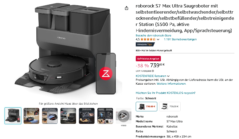Open Weitere Informationen link
239x139 pixels.
[x=171, y=84]
